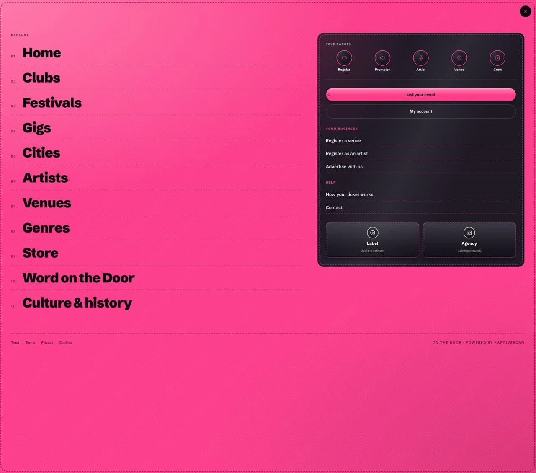The image size is (536, 473).
Task: Close the menu overlay with the X
Action: 526,11
